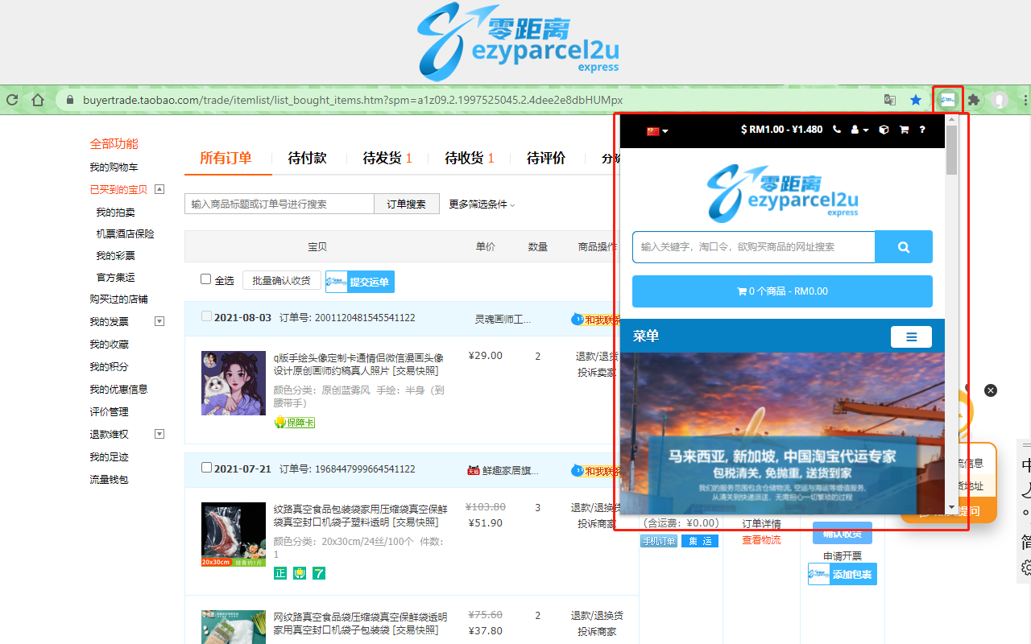Open the hamburger menu beside 菜单
The width and height of the screenshot is (1031, 644).
coord(911,336)
